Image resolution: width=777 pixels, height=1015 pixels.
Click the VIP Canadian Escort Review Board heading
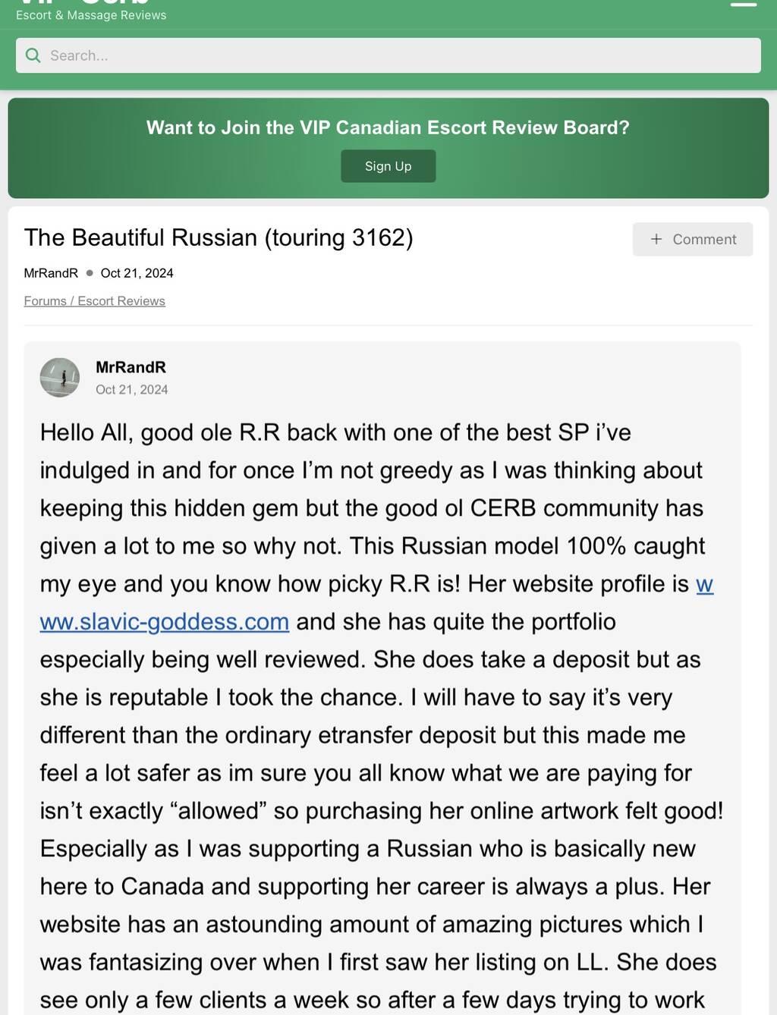[388, 127]
